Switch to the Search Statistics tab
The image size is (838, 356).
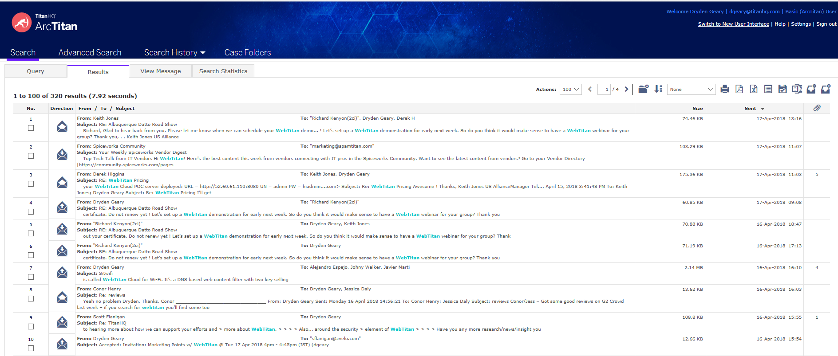click(x=223, y=71)
